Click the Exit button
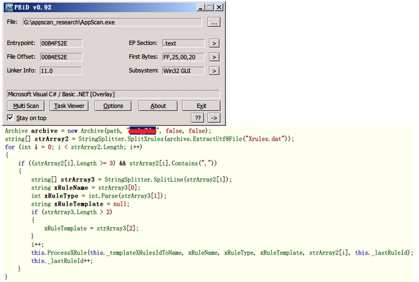419x282 pixels. (x=201, y=106)
